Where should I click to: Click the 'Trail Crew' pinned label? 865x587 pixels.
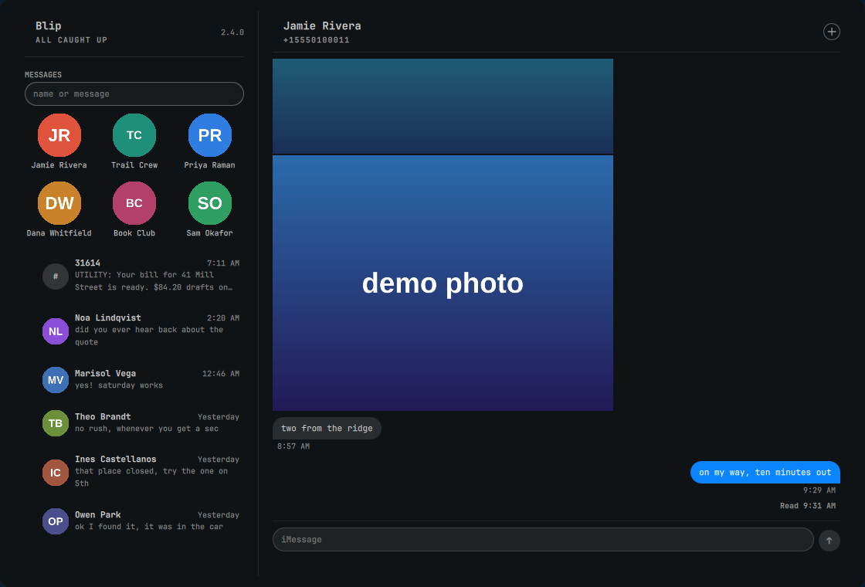(x=134, y=165)
